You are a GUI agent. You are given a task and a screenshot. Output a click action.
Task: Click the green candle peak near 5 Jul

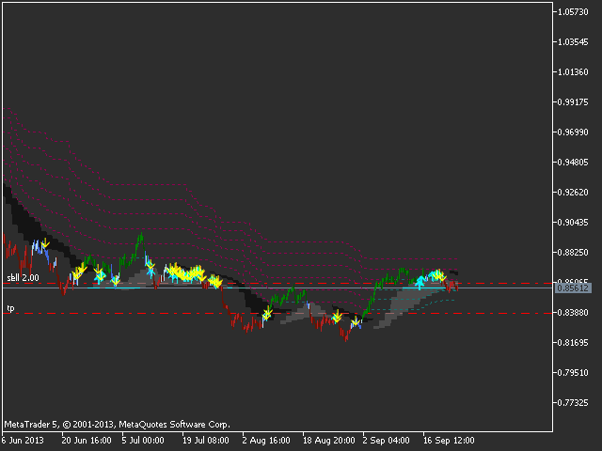tap(140, 238)
